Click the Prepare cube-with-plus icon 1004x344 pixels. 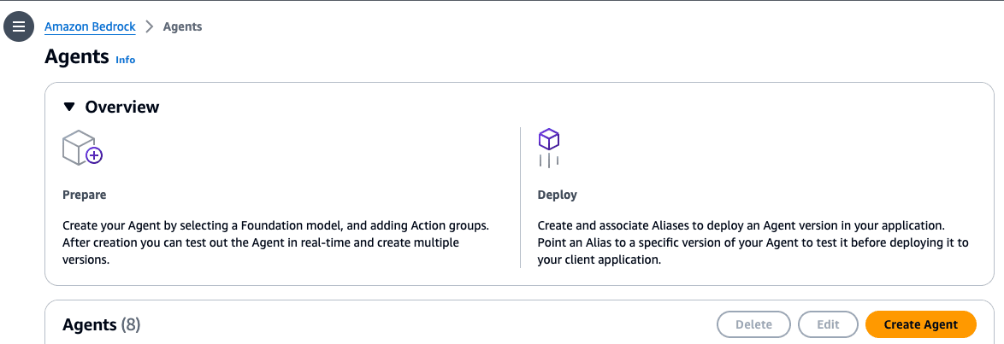[82, 148]
